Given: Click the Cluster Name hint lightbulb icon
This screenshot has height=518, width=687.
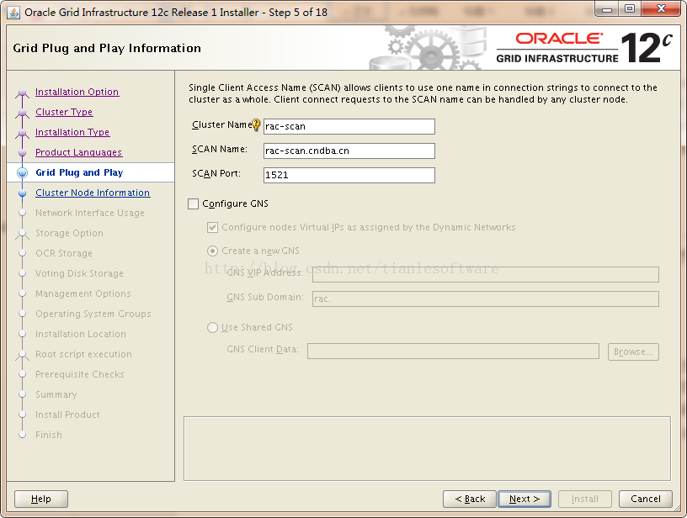Looking at the screenshot, I should (256, 125).
